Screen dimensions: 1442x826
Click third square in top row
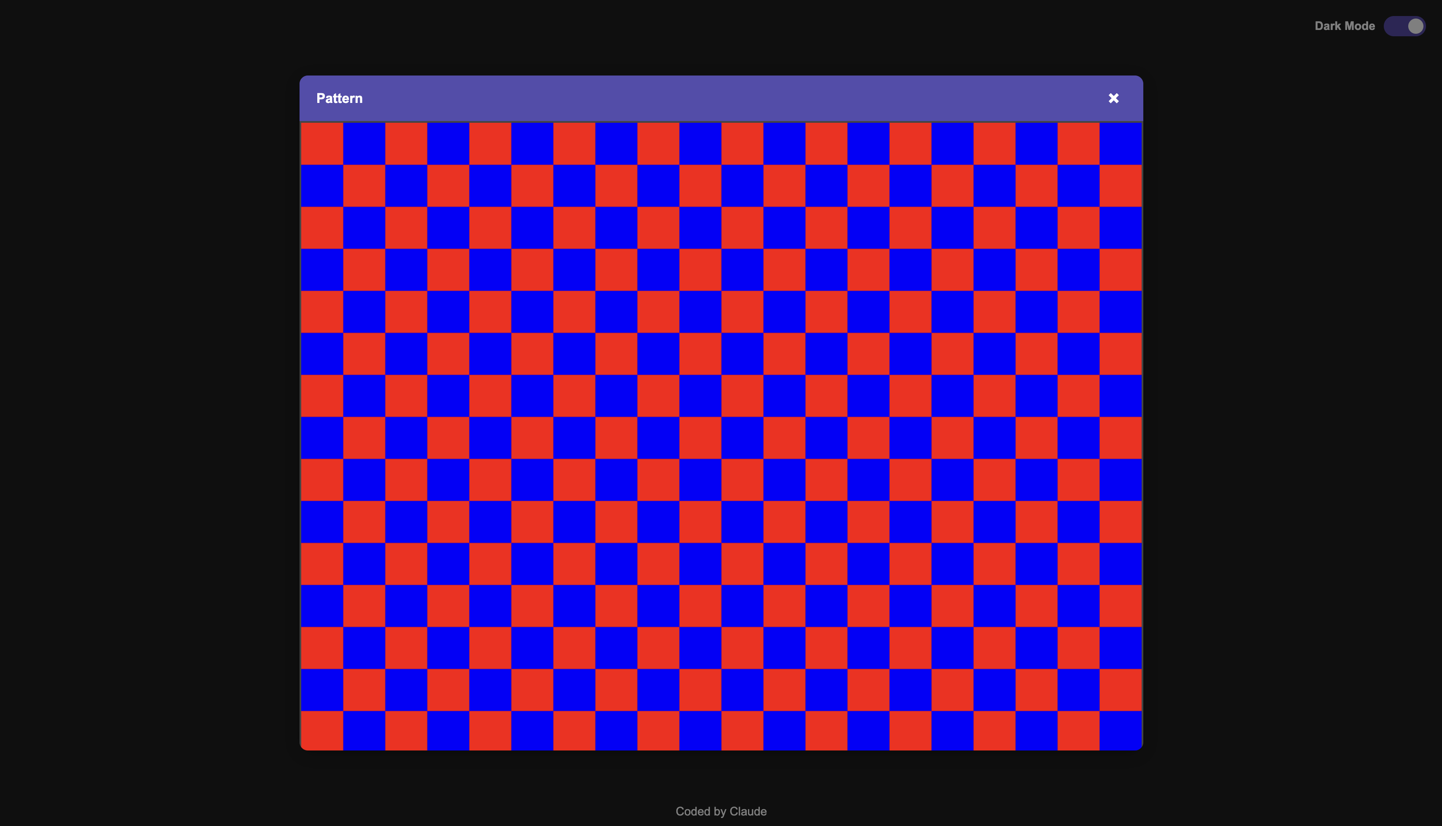click(406, 143)
